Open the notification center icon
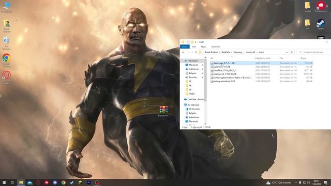 pos(325,182)
